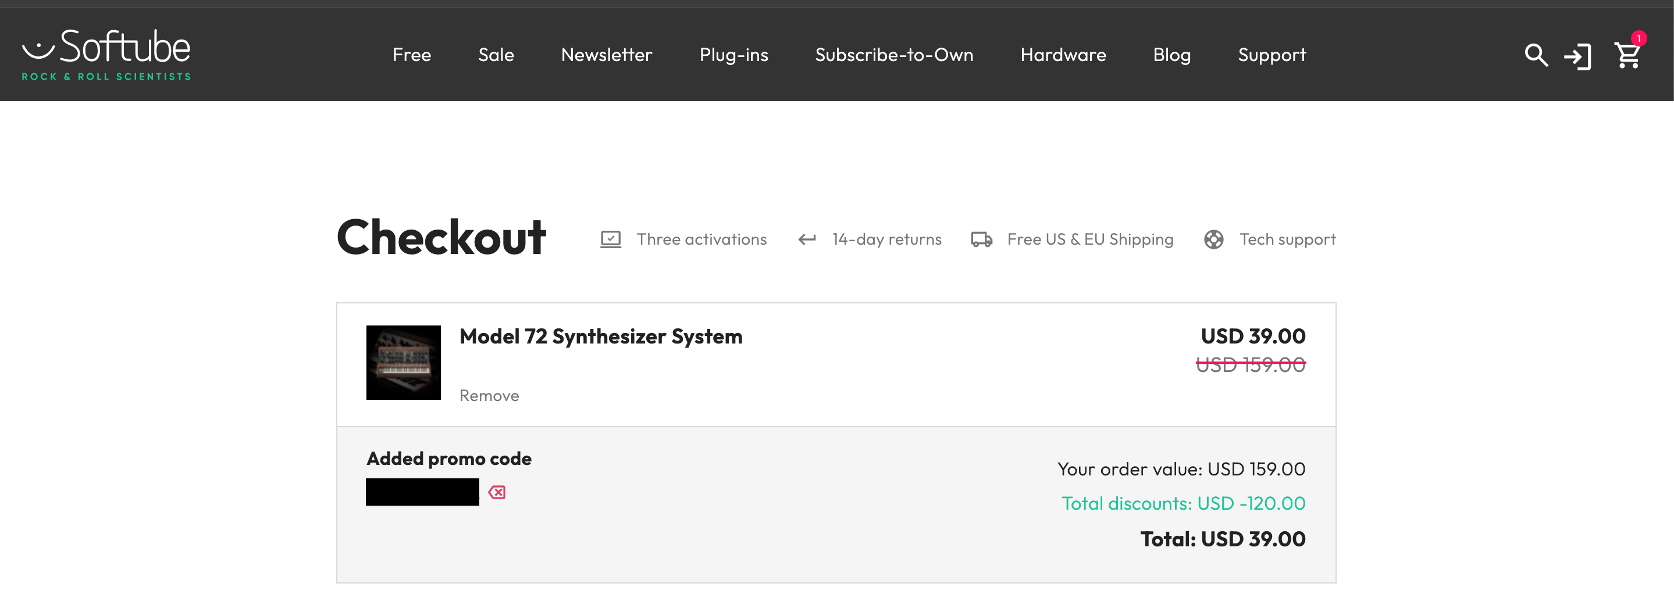This screenshot has width=1674, height=594.
Task: Go to the Hardware section
Action: coord(1063,55)
